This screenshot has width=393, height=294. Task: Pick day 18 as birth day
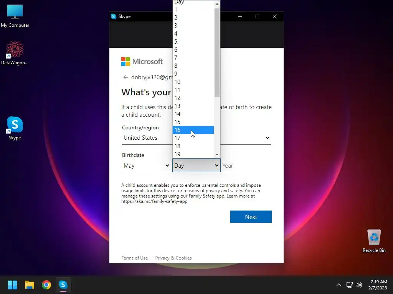click(x=193, y=146)
